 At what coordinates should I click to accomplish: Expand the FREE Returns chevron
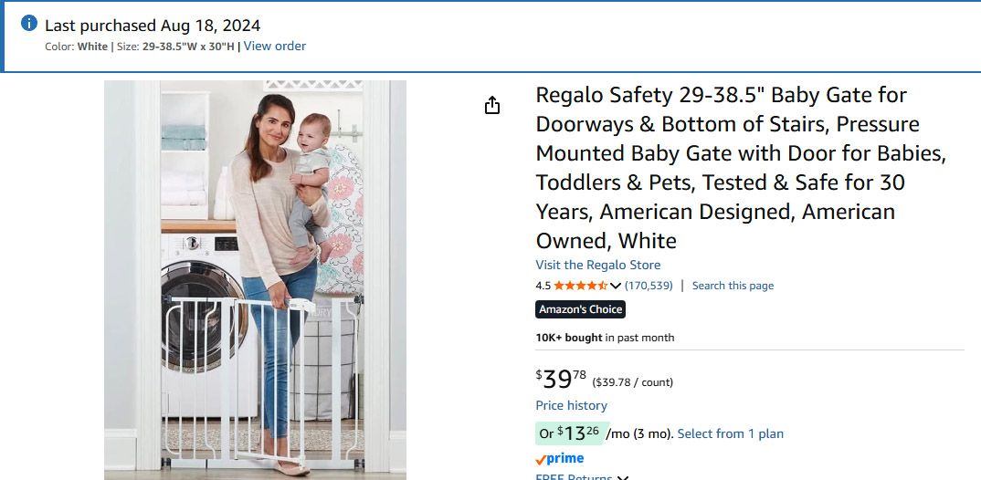pos(623,476)
